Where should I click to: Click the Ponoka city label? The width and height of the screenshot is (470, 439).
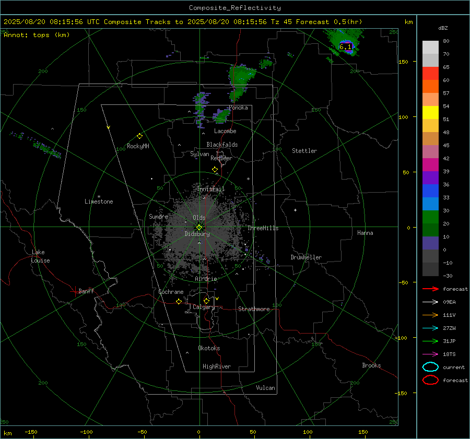238,108
